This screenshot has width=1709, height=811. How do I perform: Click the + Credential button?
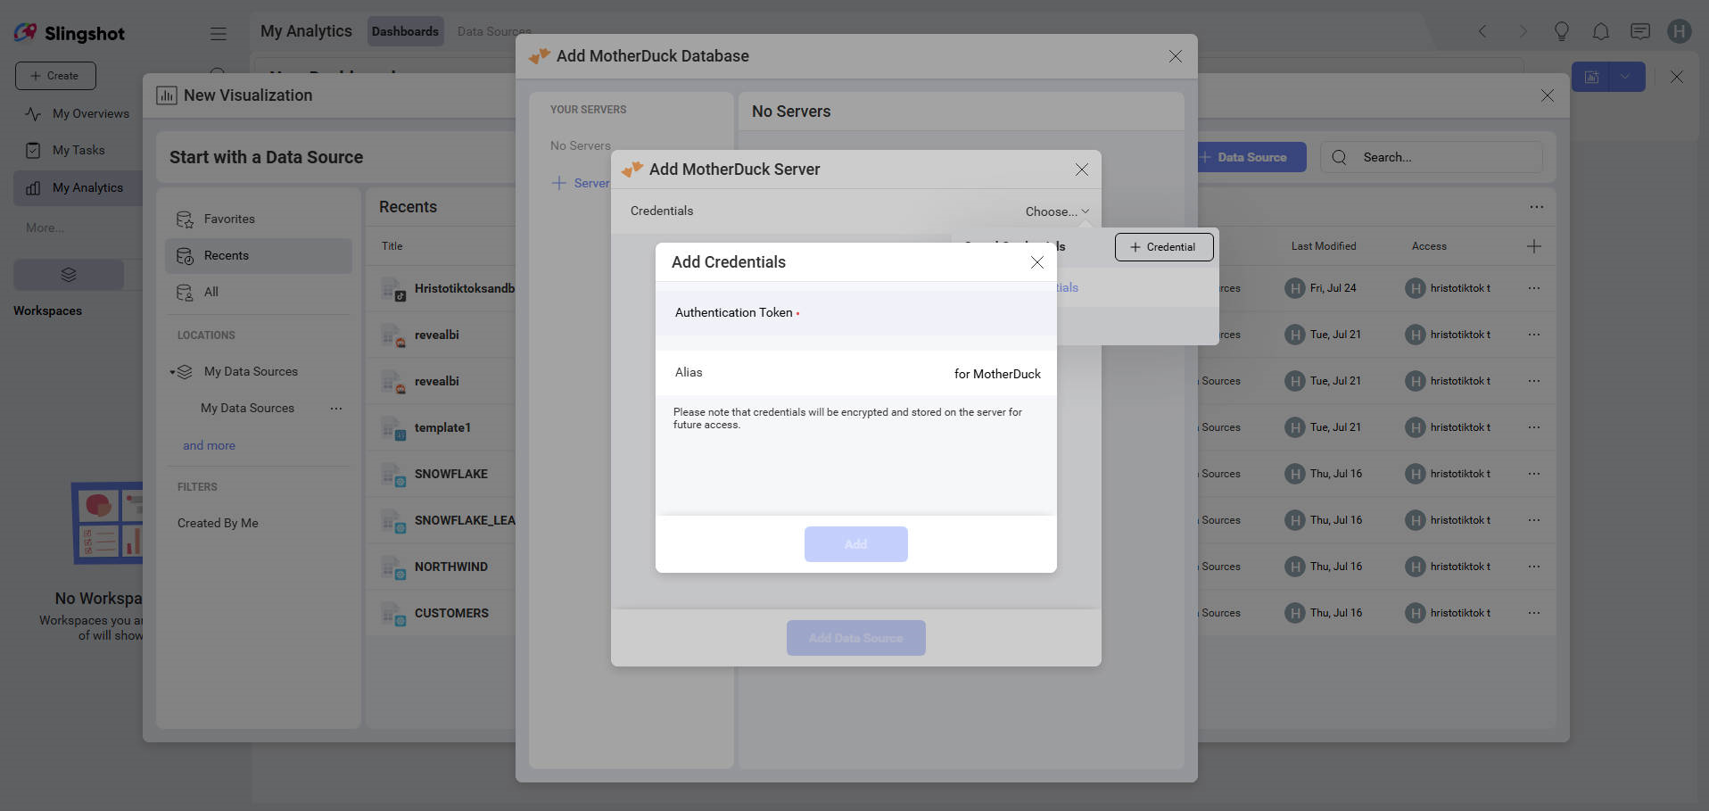click(x=1164, y=247)
